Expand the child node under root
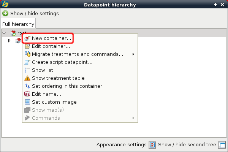Viewport: 228px width, 152px height. pos(9,41)
